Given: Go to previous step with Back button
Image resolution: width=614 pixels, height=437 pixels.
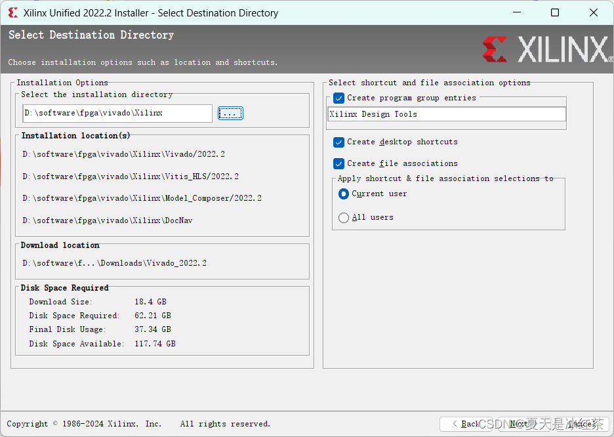Looking at the screenshot, I should [x=465, y=424].
